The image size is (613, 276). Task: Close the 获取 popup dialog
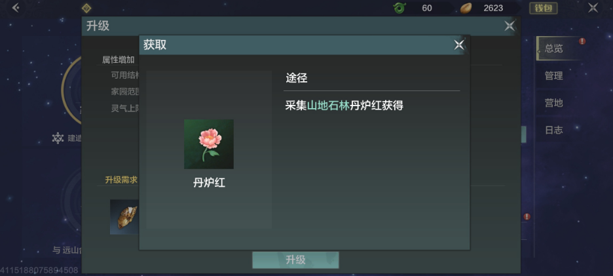(459, 45)
